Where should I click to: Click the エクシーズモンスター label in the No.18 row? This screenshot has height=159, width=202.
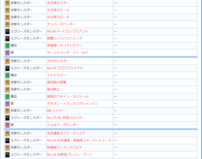[27, 154]
